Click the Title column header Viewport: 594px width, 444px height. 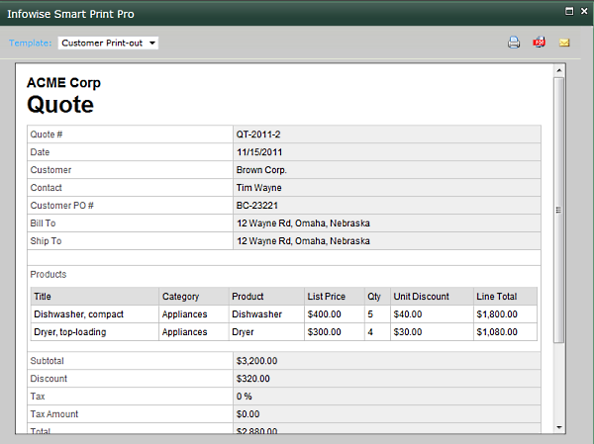[43, 297]
